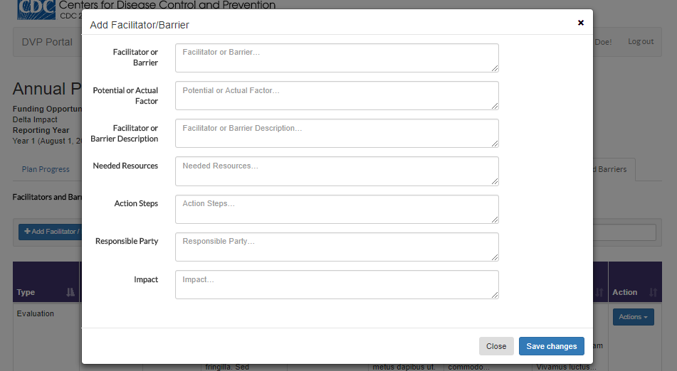This screenshot has height=371, width=677.
Task: Click the resize grip on the Needed Resources field
Action: pyautogui.click(x=494, y=181)
